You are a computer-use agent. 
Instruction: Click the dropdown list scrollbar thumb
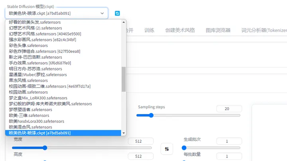[x=124, y=79]
